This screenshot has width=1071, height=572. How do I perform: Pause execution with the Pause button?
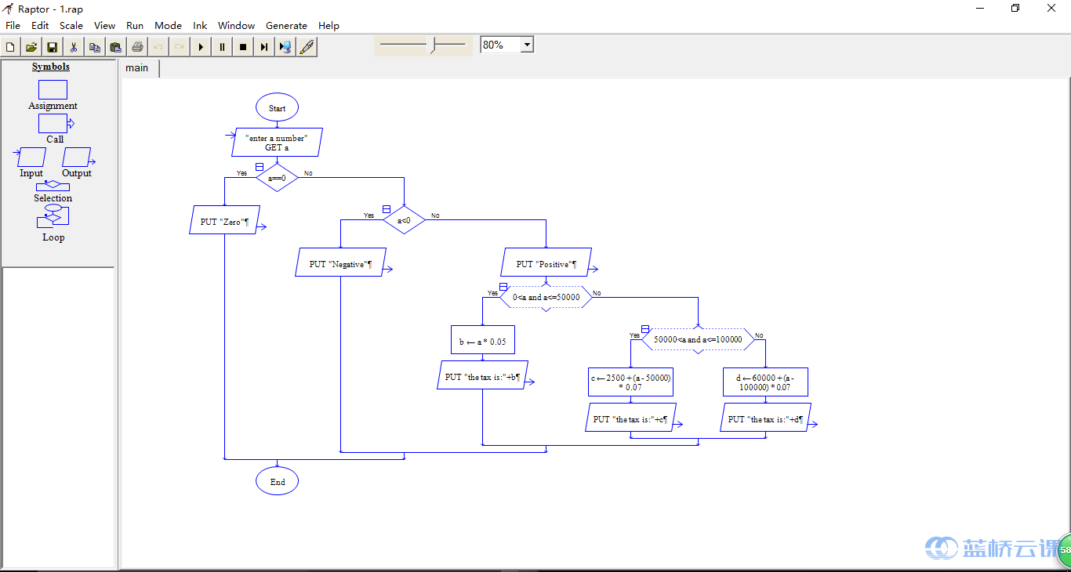pos(222,47)
